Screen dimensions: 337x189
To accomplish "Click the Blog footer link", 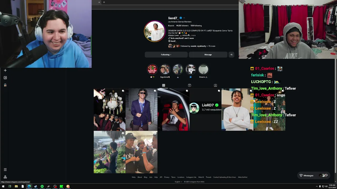I will coord(146,177).
